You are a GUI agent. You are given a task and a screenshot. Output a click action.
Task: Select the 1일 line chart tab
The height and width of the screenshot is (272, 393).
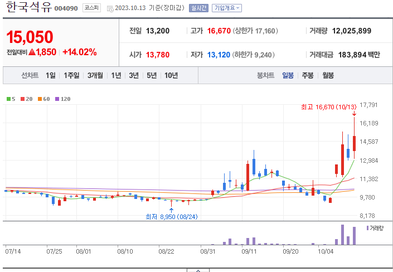pyautogui.click(x=51, y=75)
